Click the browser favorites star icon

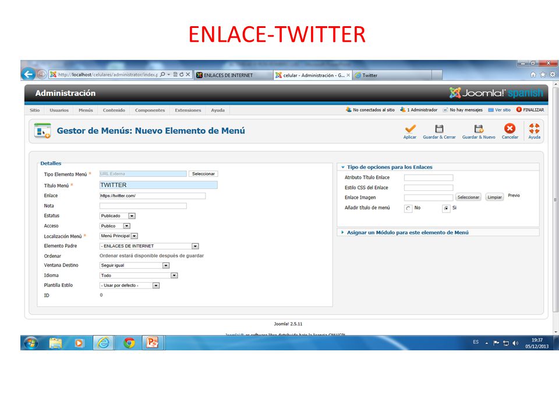[543, 74]
